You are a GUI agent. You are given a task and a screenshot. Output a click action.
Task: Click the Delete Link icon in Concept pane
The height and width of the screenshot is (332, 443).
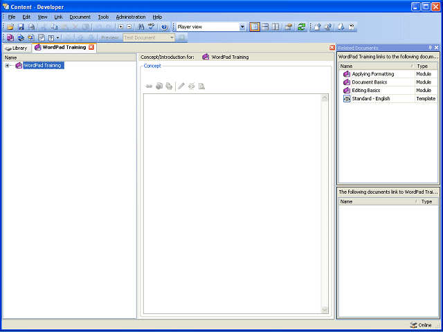click(191, 86)
